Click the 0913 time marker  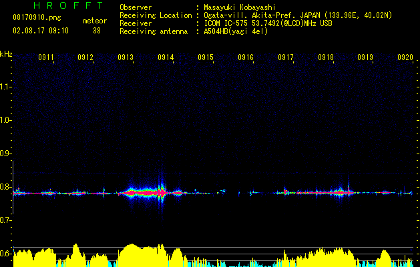(126, 57)
